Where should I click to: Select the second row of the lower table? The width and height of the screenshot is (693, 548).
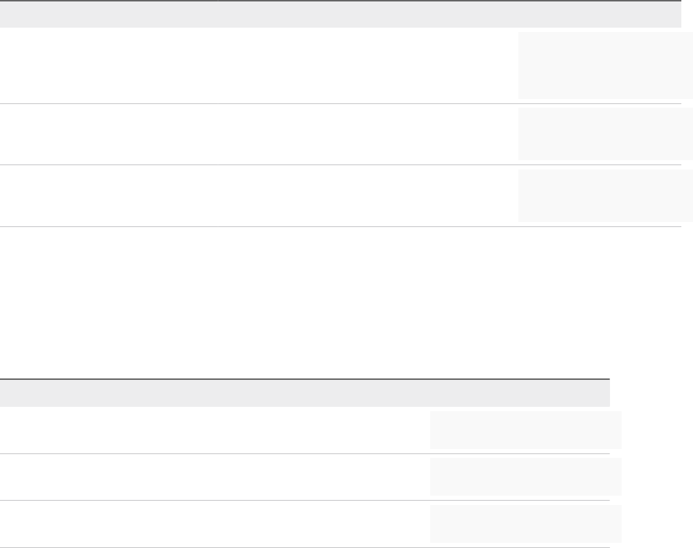pos(305,477)
